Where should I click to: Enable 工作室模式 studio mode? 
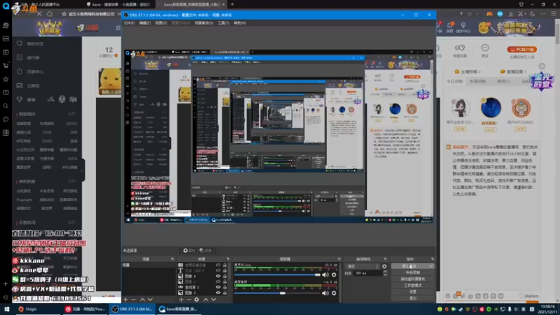[x=412, y=286]
